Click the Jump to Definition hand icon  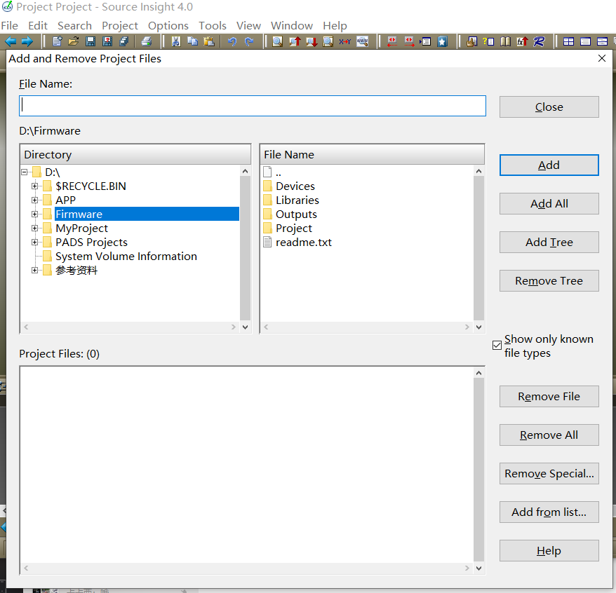coord(471,41)
